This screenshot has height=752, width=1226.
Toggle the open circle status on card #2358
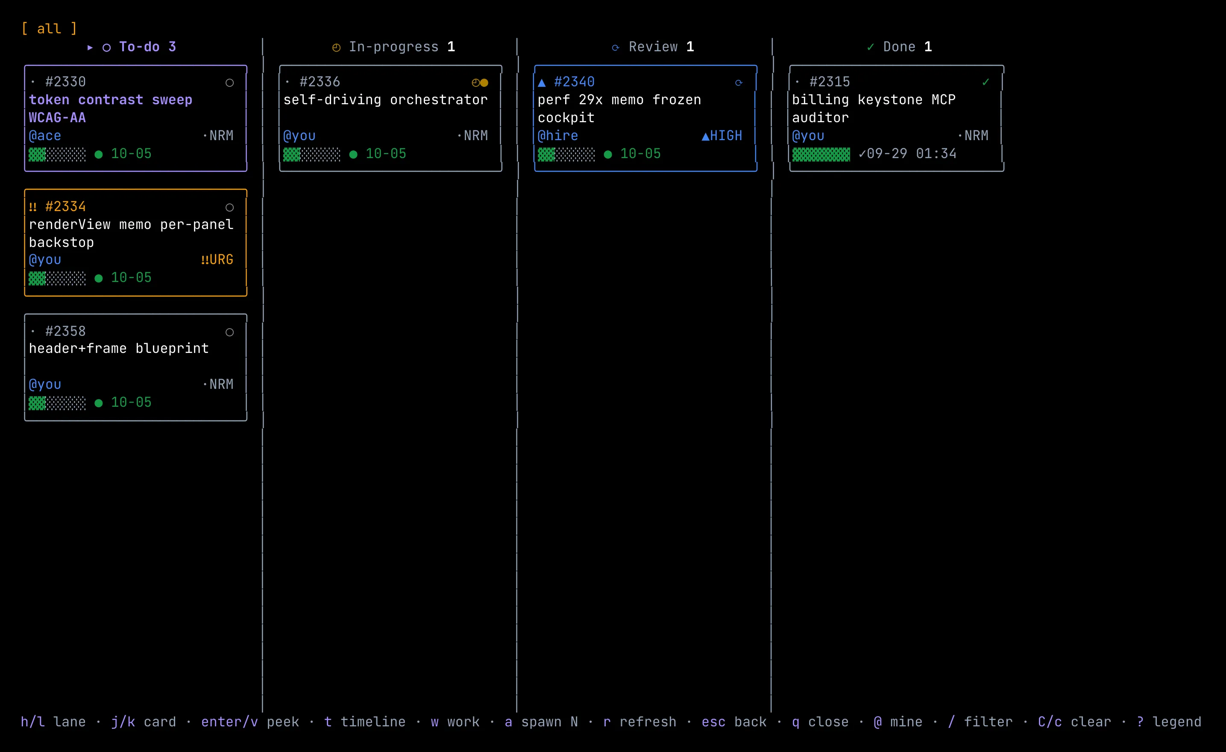pos(229,332)
